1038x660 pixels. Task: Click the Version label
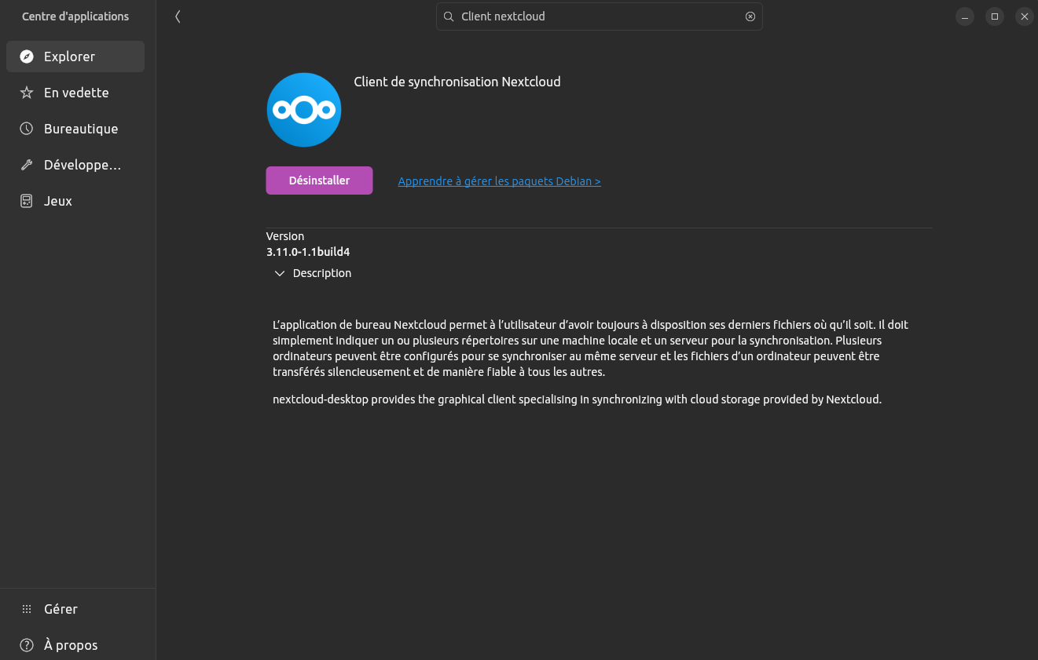point(285,236)
